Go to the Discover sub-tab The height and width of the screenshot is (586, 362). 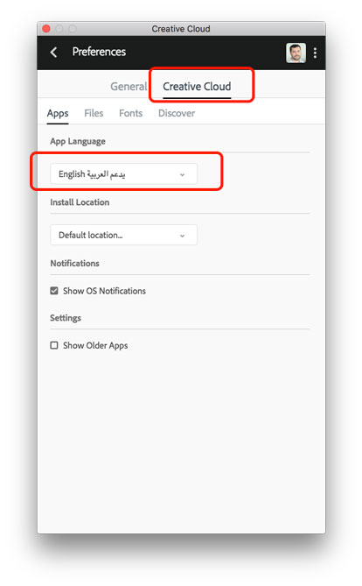pyautogui.click(x=177, y=113)
